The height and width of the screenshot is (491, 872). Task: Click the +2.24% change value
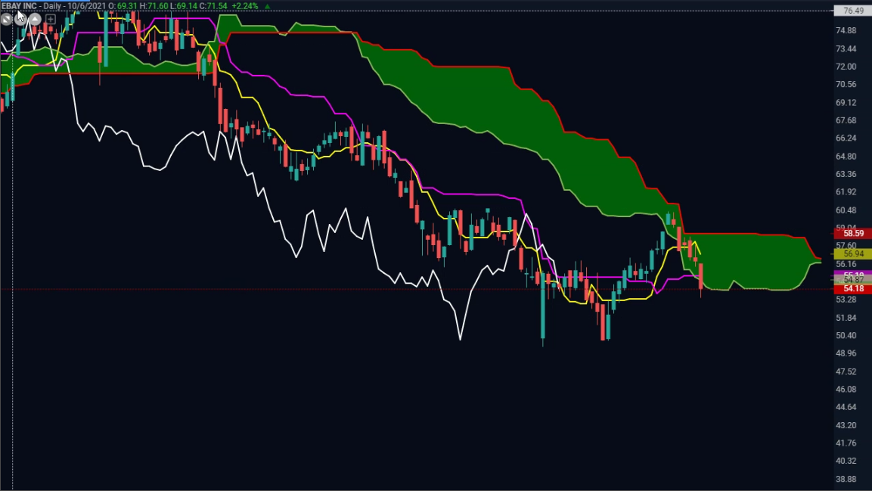tap(245, 6)
